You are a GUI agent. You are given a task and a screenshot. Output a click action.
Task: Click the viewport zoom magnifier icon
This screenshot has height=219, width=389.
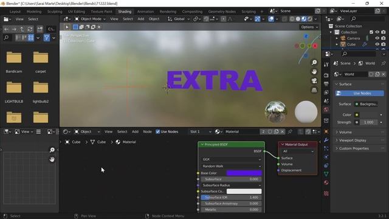314,62
